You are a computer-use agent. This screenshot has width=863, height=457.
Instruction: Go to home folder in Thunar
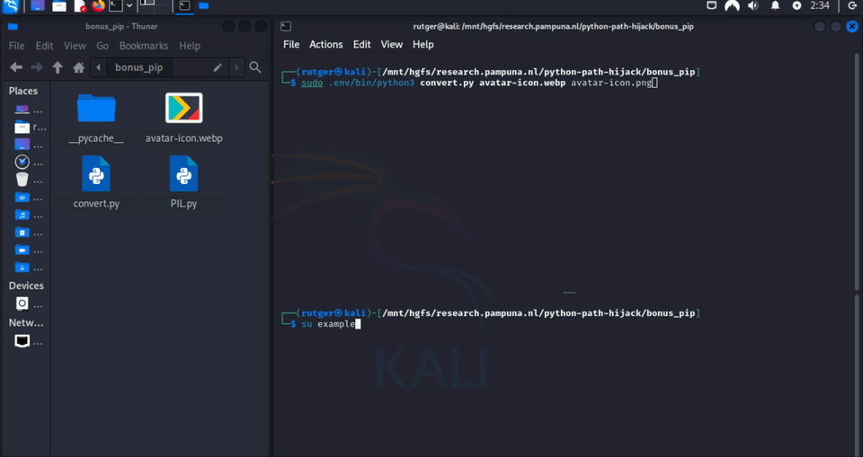(79, 67)
